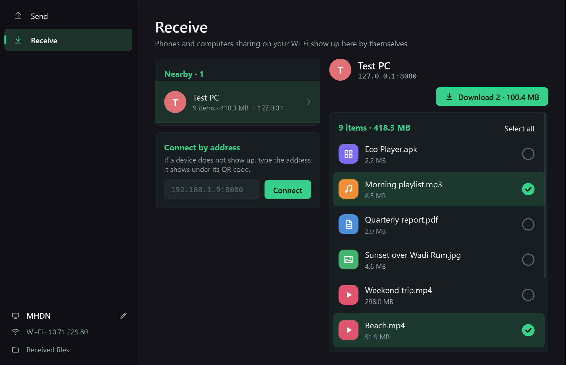Click the file list vertical scrollbar
The width and height of the screenshot is (566, 365).
[x=545, y=196]
